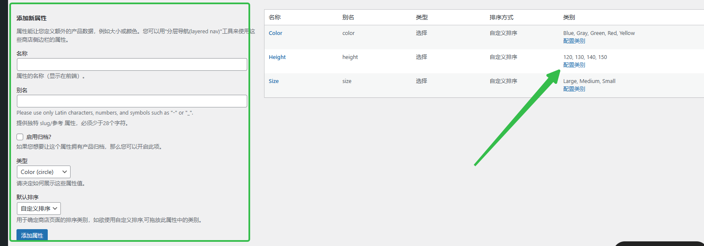Image resolution: width=704 pixels, height=246 pixels.
Task: Click the 启用归档? label text
Action: coord(38,137)
